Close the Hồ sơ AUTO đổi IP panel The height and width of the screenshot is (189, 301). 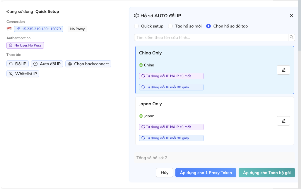(291, 16)
